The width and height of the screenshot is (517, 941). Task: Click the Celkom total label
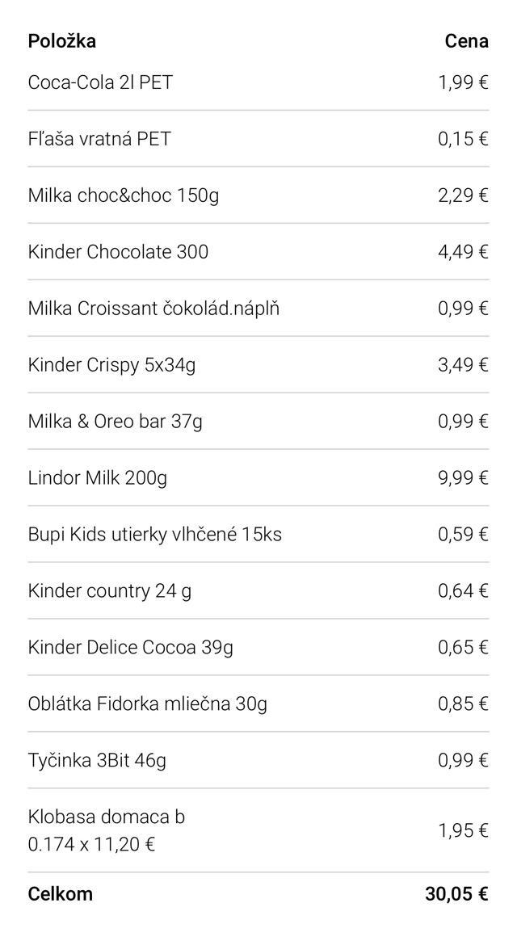[x=61, y=894]
